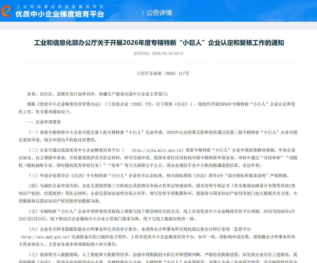The height and width of the screenshot is (263, 317).
Task: Click paragraph (一) about 第八批专精特新申请
Action: [158, 136]
